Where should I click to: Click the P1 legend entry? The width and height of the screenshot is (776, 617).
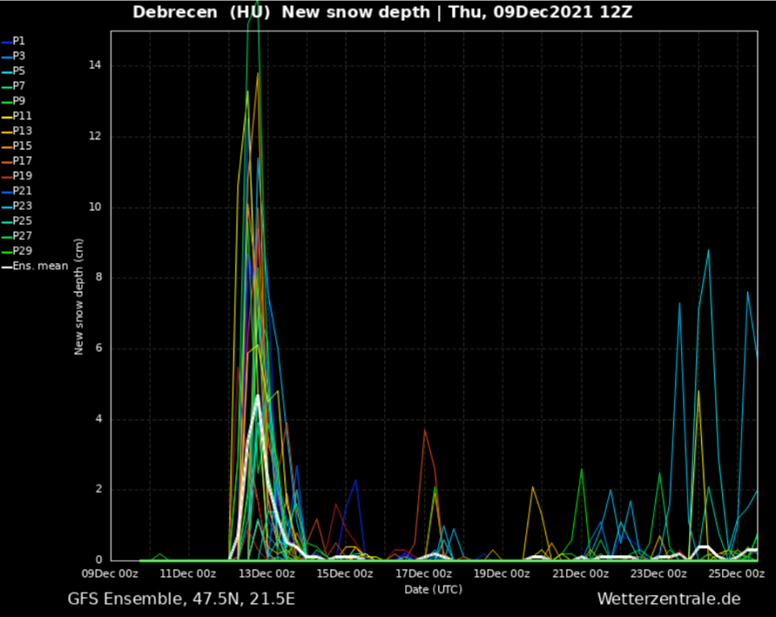18,40
